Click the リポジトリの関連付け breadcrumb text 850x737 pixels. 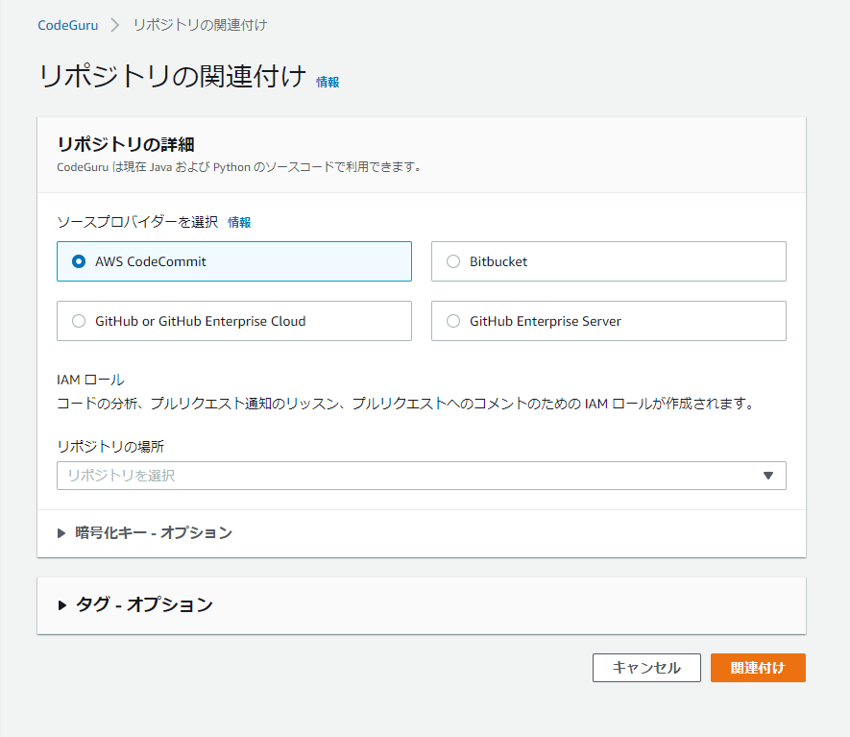pyautogui.click(x=200, y=25)
